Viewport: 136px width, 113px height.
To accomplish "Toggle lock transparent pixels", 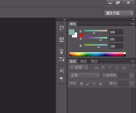I will tap(81, 83).
